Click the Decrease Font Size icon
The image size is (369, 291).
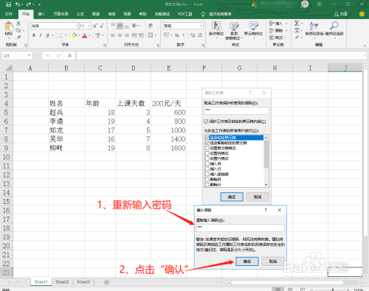pyautogui.click(x=102, y=26)
